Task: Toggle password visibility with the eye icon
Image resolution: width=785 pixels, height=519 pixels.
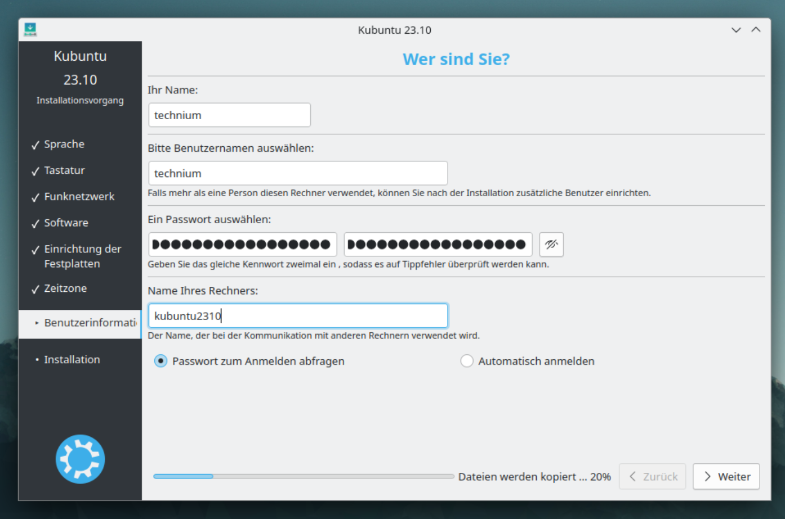Action: pos(551,244)
